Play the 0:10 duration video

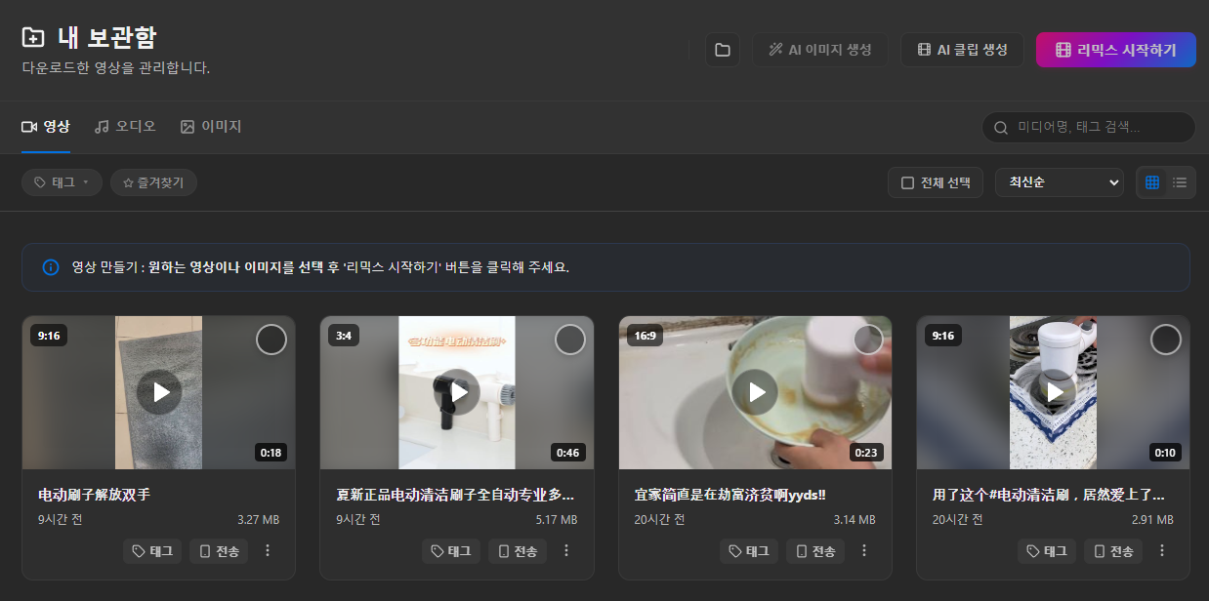[1054, 392]
